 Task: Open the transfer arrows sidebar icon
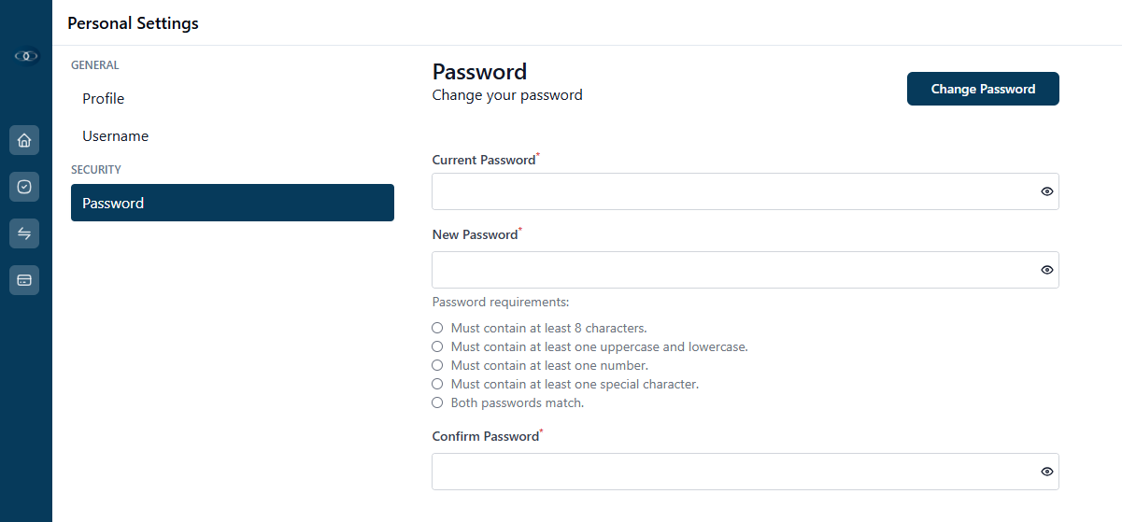[24, 233]
